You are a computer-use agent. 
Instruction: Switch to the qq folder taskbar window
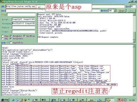click(92, 100)
